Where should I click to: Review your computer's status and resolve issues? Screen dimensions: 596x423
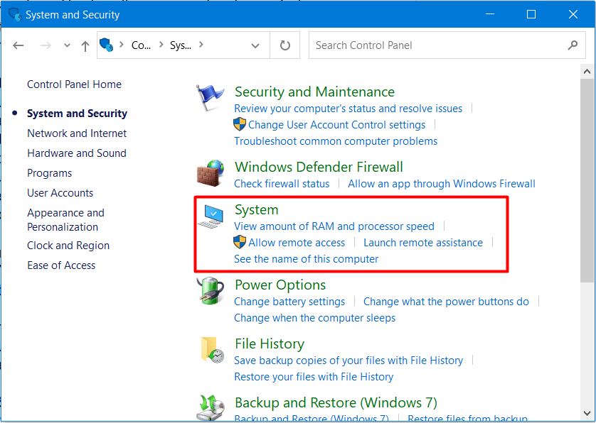pyautogui.click(x=348, y=109)
